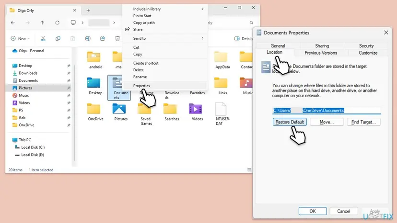The width and height of the screenshot is (397, 223).
Task: Select the Documents folder in file grid
Action: click(119, 88)
